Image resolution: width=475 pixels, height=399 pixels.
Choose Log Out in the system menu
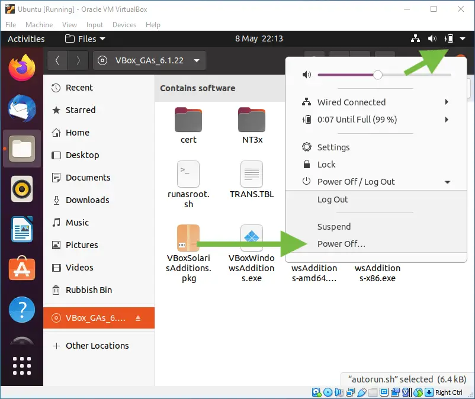pyautogui.click(x=376, y=199)
